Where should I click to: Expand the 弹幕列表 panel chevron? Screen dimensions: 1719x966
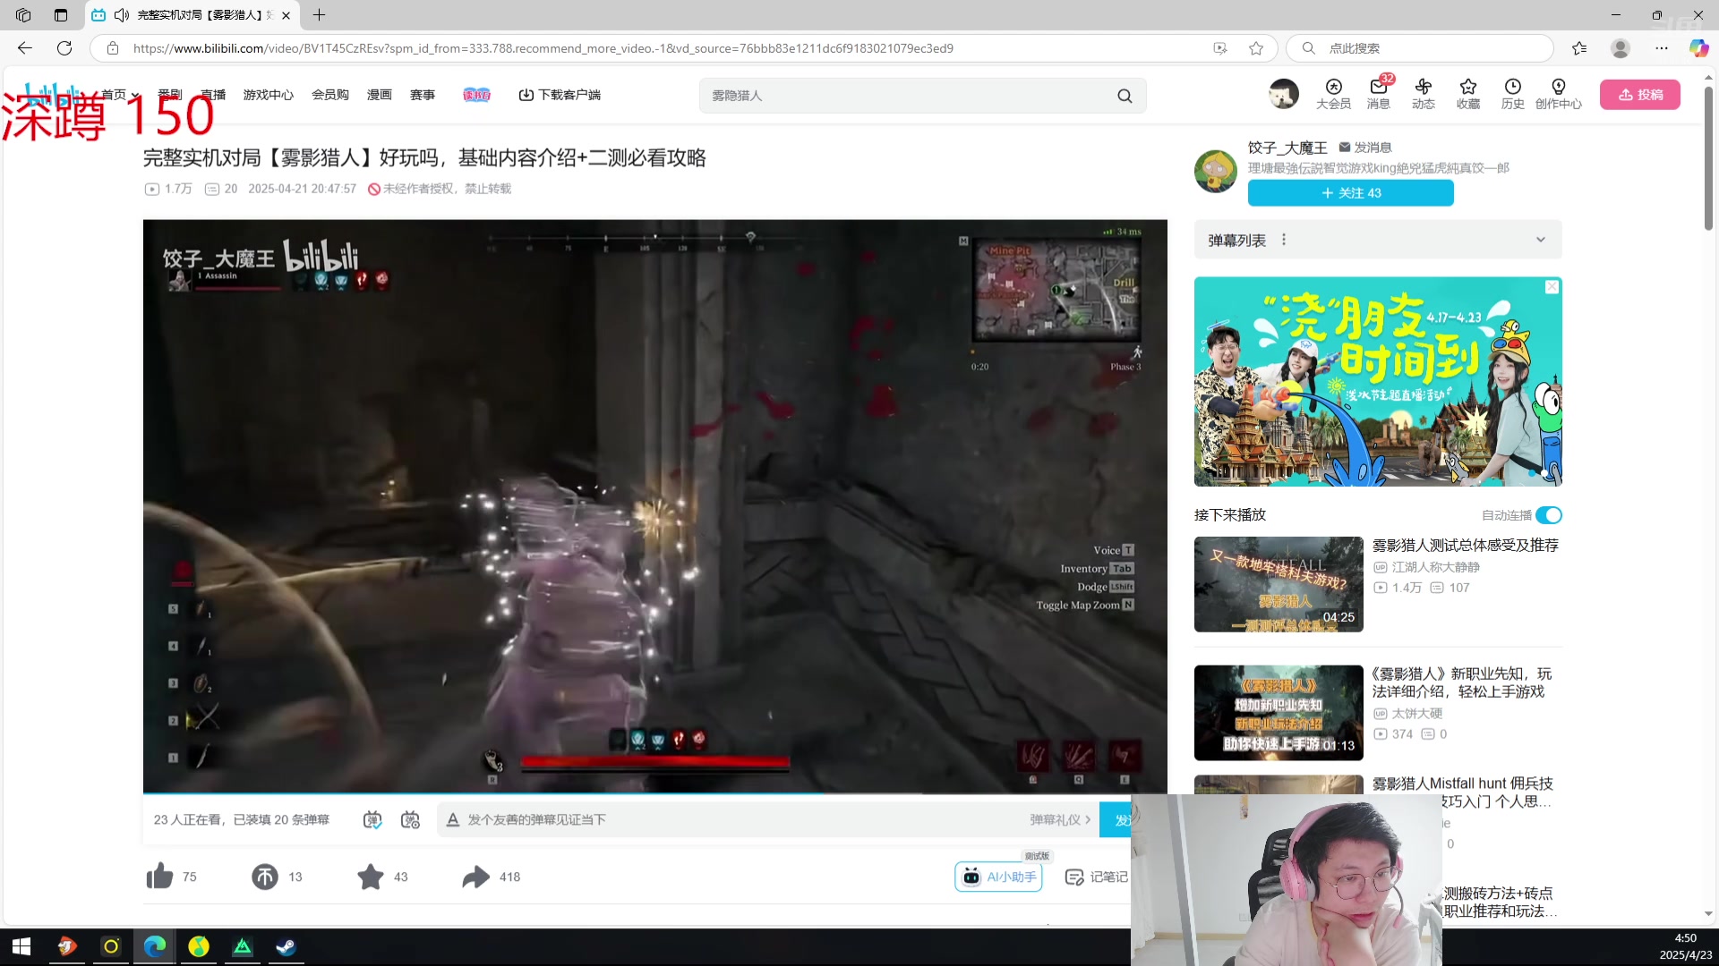pos(1540,240)
